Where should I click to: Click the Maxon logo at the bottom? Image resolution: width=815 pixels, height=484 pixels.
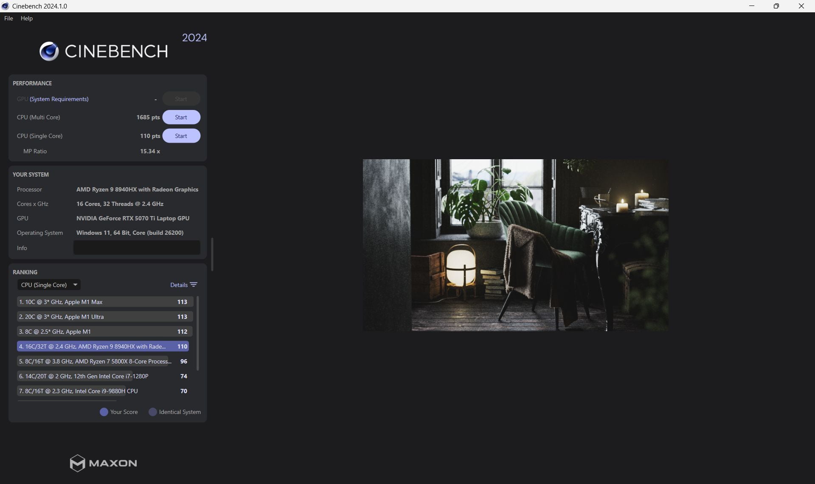point(103,463)
